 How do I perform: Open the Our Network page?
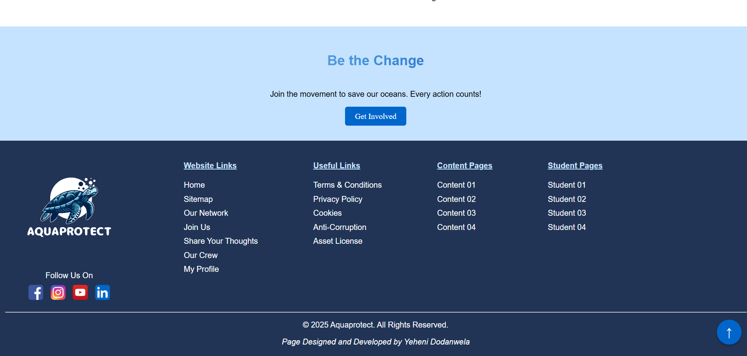click(206, 213)
